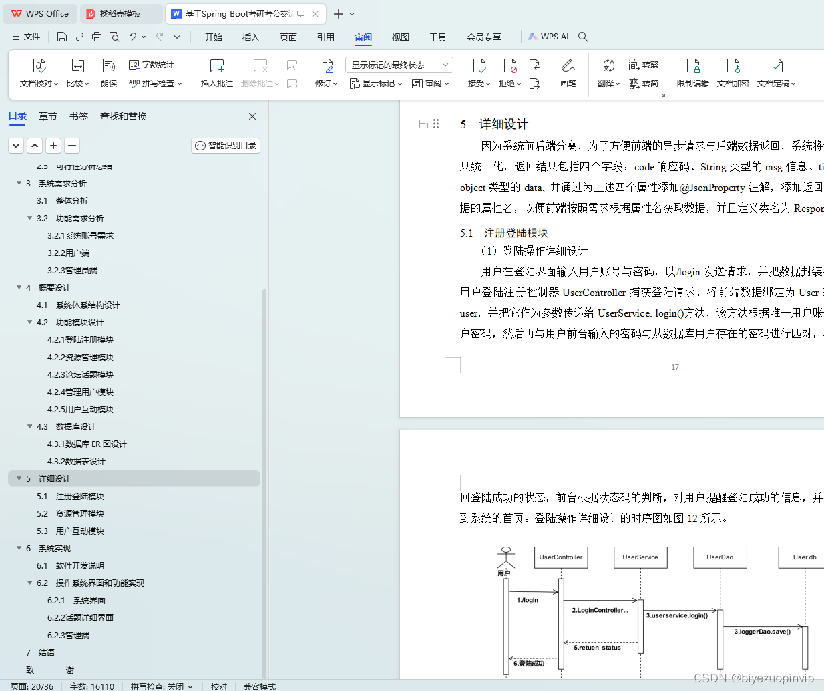Open the 插入 ribbon tab
This screenshot has width=824, height=691.
pos(251,37)
